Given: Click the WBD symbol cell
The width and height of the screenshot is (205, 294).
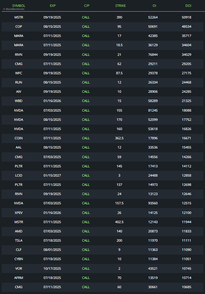Looking at the screenshot, I should (19, 101).
